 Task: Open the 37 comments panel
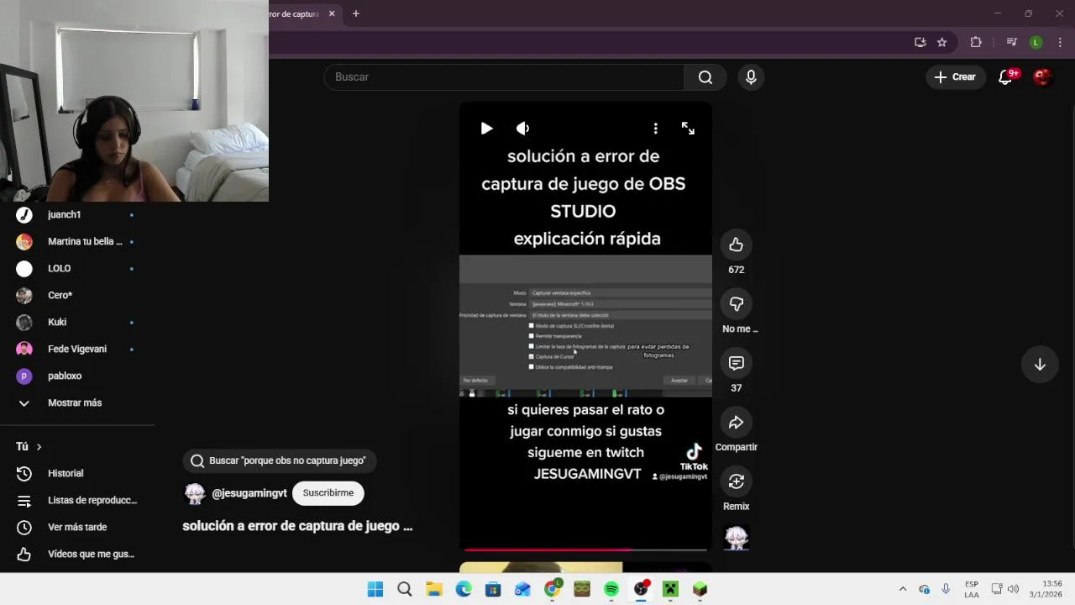coord(737,363)
